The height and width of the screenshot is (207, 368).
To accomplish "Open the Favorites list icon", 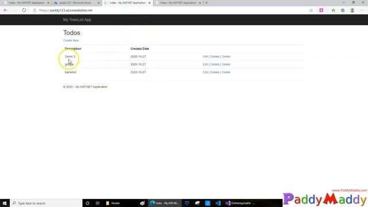I will pos(333,10).
